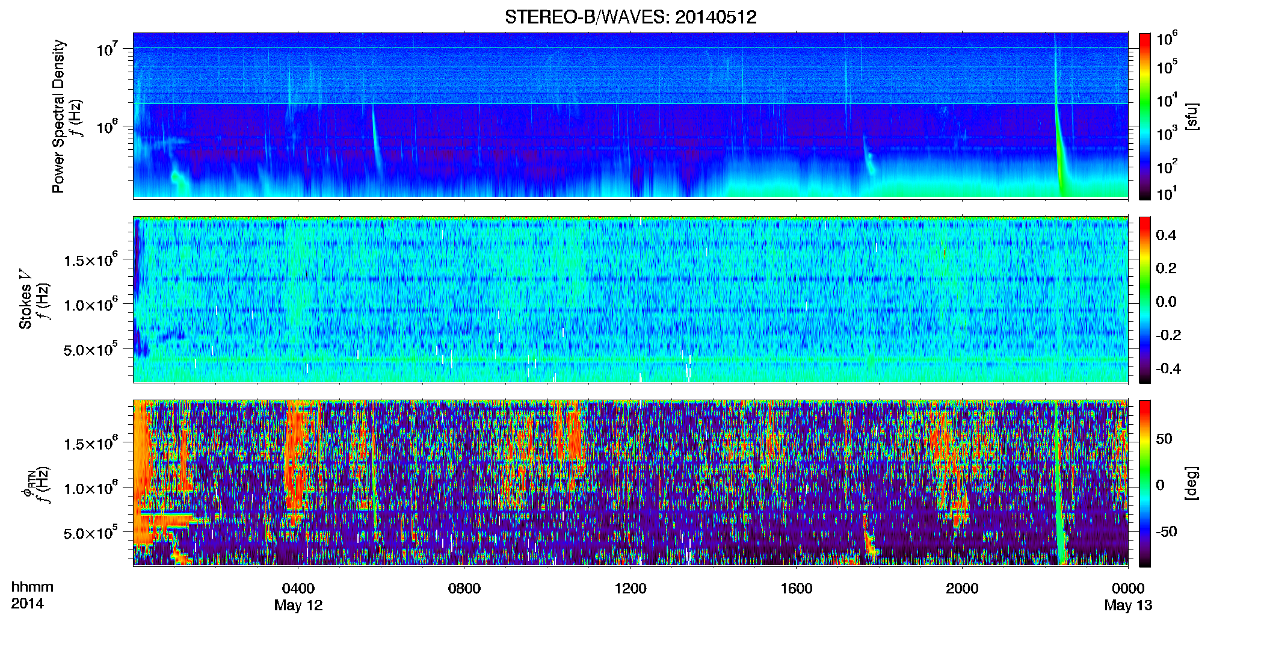
Task: Click the phi RTN direction spectrogram panel
Action: pyautogui.click(x=630, y=483)
